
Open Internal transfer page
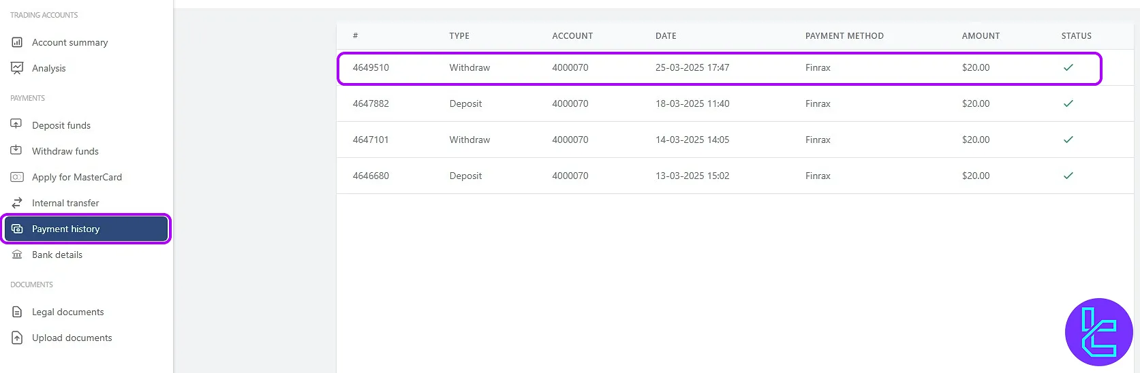[x=65, y=203]
